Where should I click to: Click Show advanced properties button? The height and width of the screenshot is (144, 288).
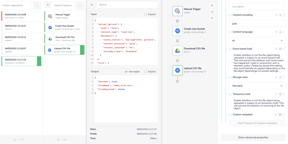coord(253,137)
